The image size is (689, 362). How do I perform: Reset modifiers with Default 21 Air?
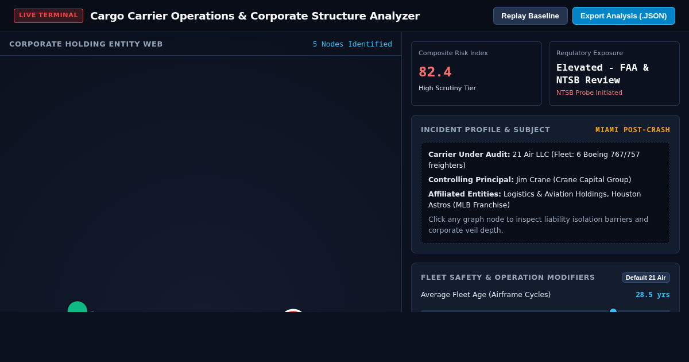(x=645, y=278)
